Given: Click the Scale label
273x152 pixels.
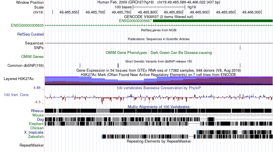Looking at the screenshot, I should pyautogui.click(x=39, y=7).
